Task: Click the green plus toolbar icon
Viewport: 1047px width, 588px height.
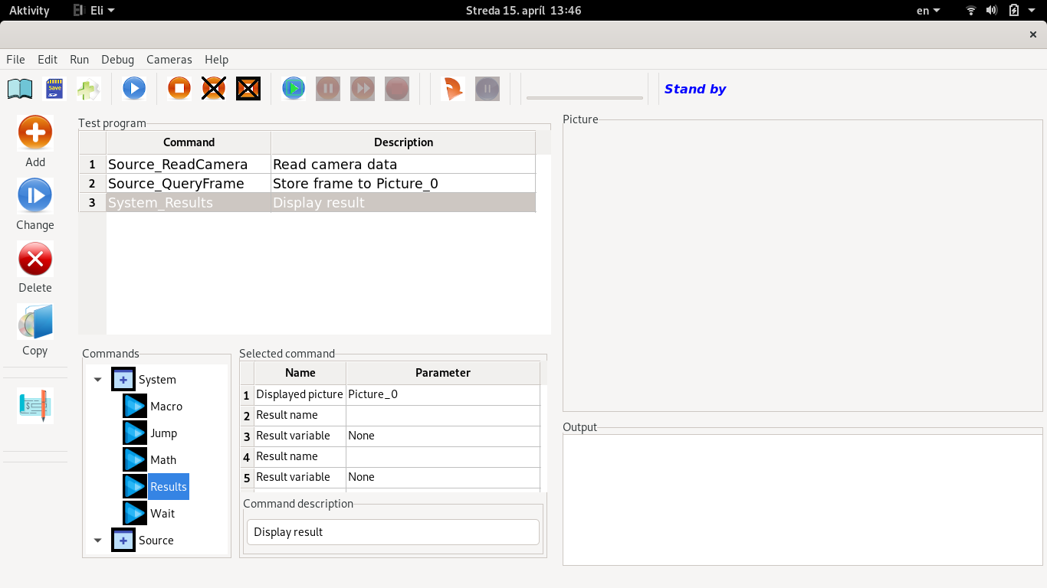Action: tap(89, 89)
